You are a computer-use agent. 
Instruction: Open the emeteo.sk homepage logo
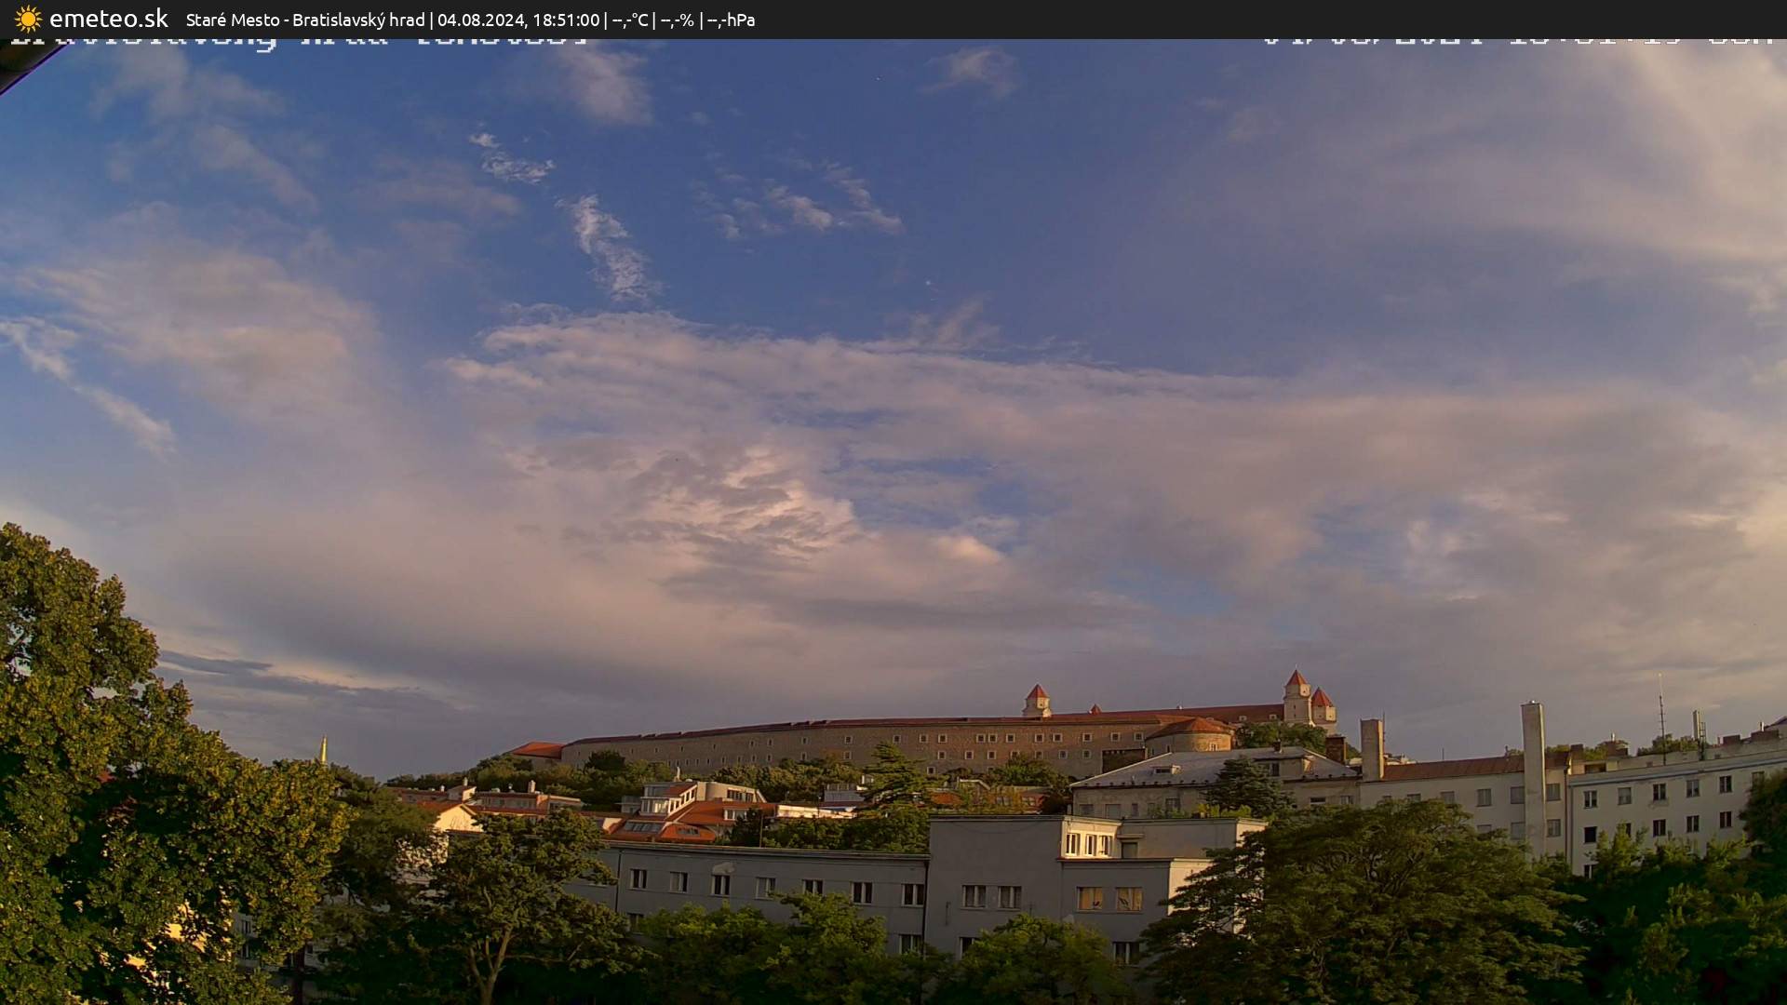tap(107, 18)
